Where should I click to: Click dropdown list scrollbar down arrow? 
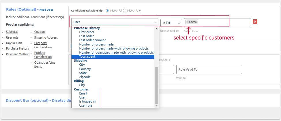click(156, 106)
